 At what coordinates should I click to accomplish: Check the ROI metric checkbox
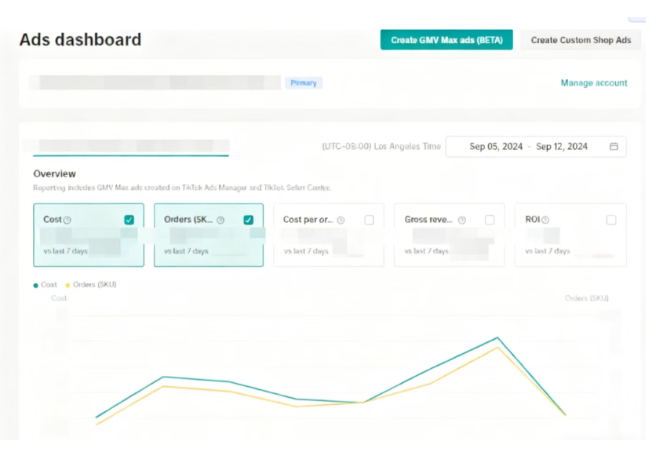click(611, 220)
